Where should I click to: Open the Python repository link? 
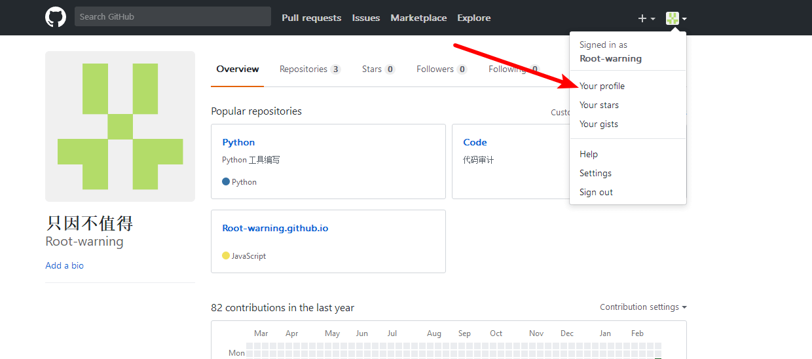click(238, 142)
